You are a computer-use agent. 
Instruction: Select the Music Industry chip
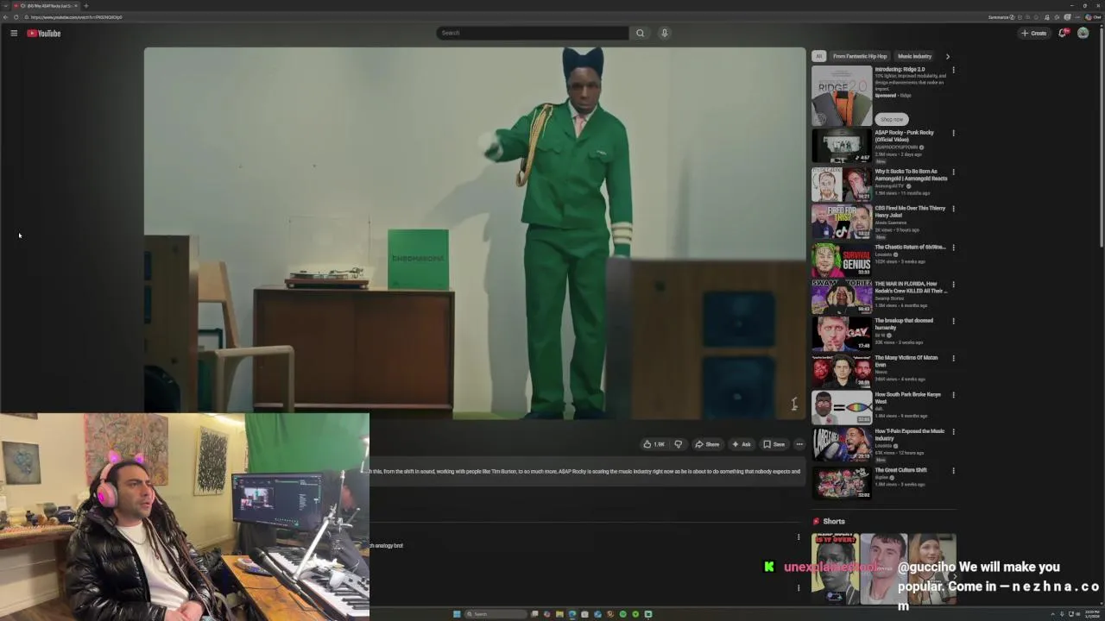click(x=914, y=56)
